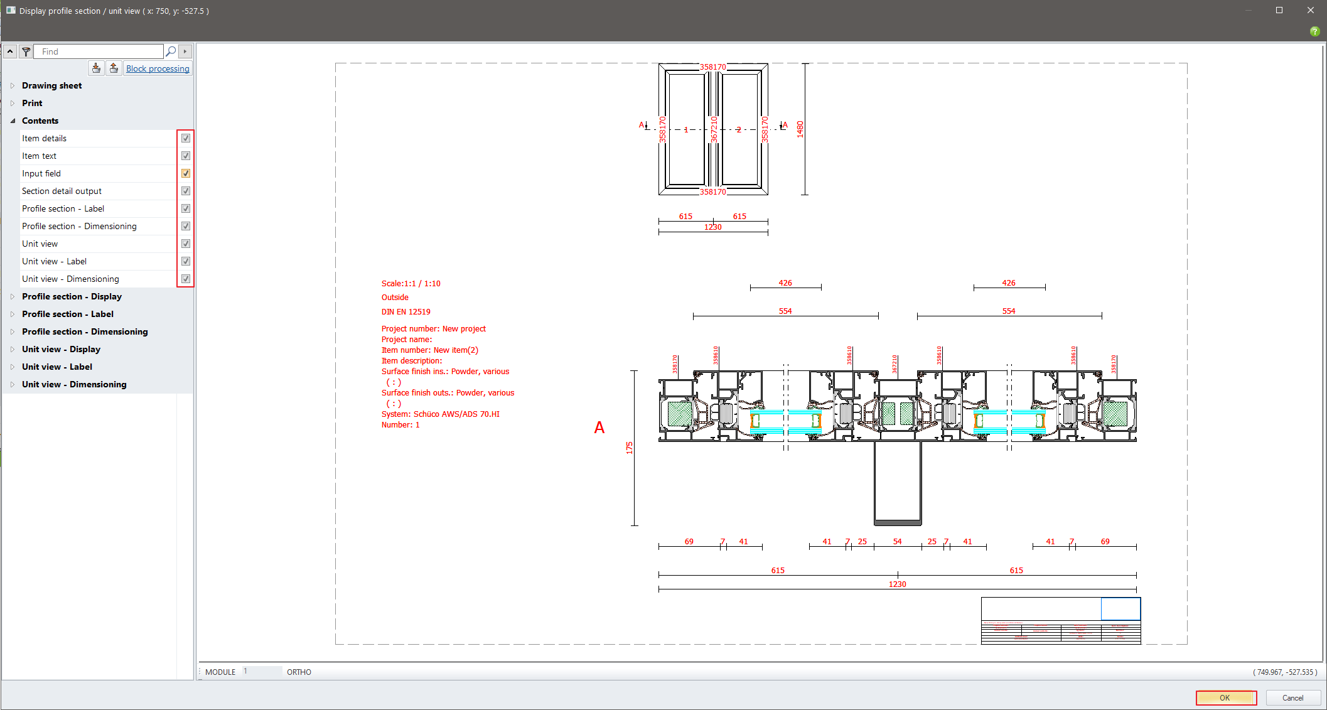
Task: Click the export settings up-arrow icon
Action: [x=114, y=68]
